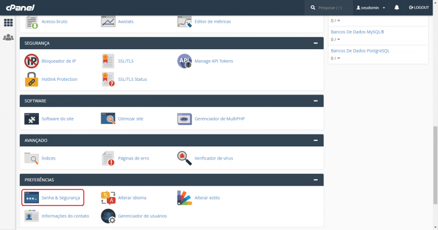Collapse the Software section

point(315,101)
